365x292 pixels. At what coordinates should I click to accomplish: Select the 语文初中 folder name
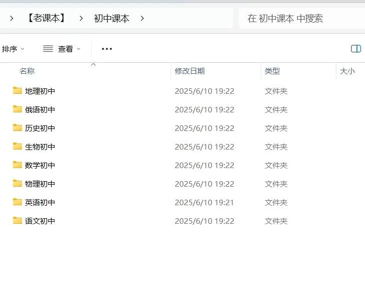click(x=40, y=221)
